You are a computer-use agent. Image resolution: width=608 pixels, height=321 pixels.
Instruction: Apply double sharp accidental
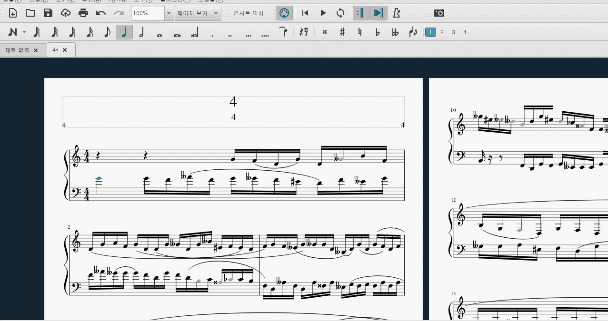point(325,32)
